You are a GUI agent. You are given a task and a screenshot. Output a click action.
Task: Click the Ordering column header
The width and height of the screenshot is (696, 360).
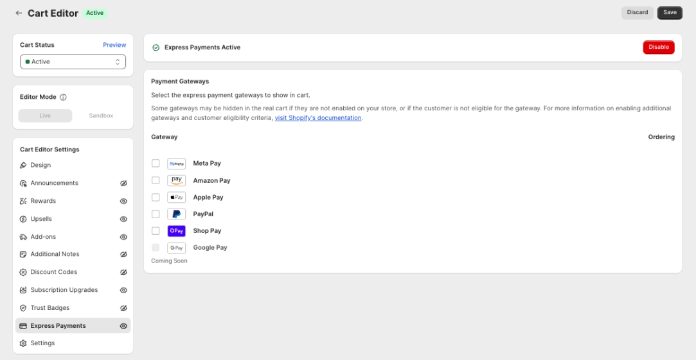click(x=661, y=137)
